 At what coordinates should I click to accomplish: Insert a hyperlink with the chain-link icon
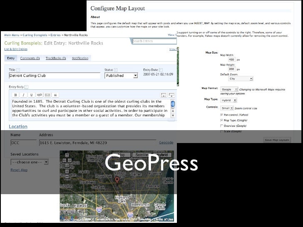coord(40,95)
